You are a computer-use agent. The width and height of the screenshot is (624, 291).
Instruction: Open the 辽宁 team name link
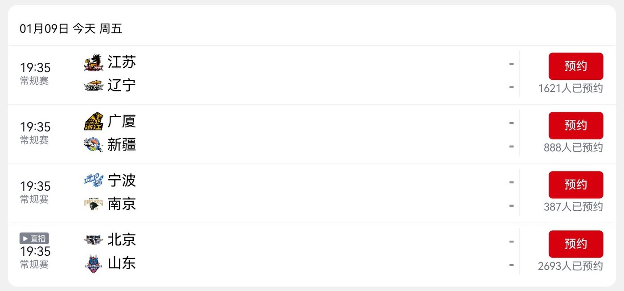tap(122, 85)
